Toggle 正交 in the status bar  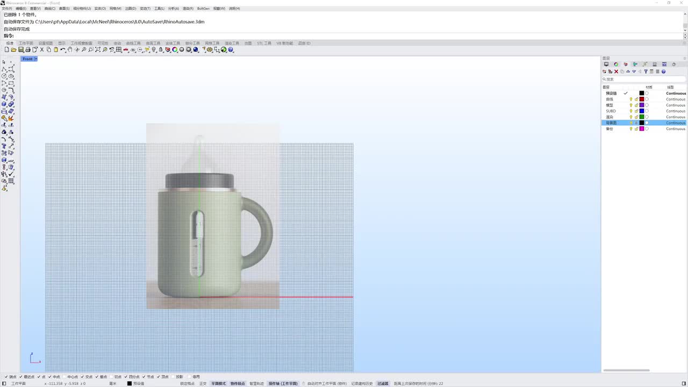tap(203, 384)
